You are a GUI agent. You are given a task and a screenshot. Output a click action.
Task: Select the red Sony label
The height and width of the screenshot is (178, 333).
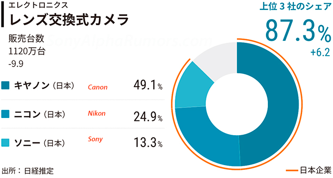[95, 139]
